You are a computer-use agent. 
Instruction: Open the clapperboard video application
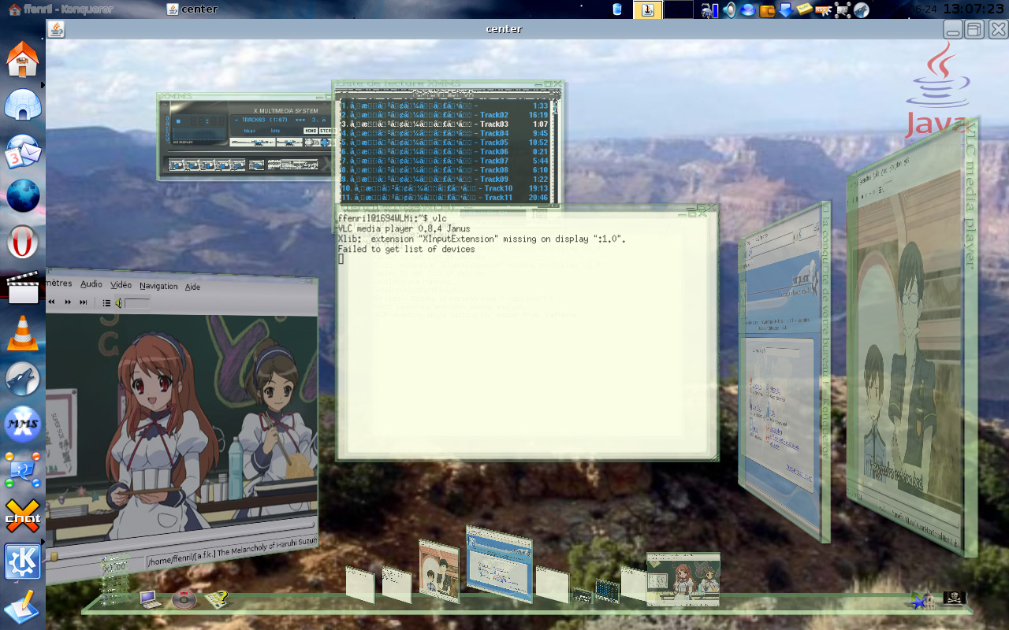(x=23, y=288)
